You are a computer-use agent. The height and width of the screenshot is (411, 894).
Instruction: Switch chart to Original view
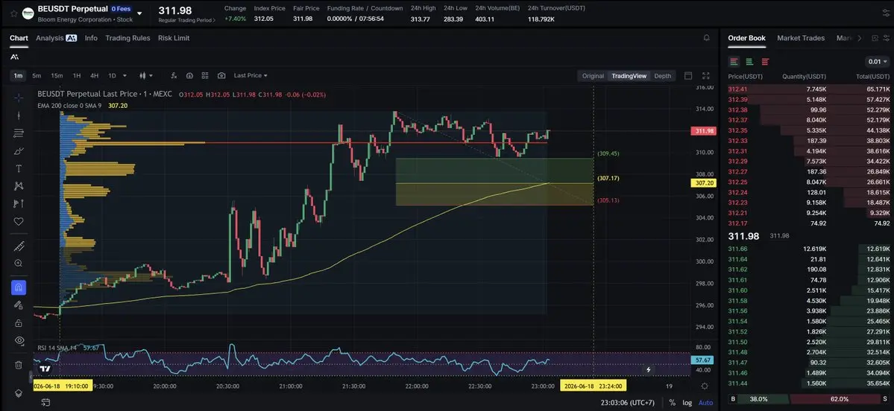point(593,76)
